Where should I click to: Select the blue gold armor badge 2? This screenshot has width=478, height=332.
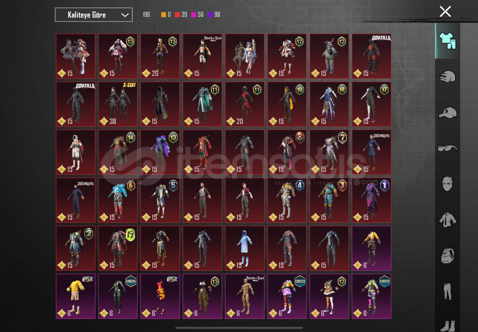(x=76, y=248)
